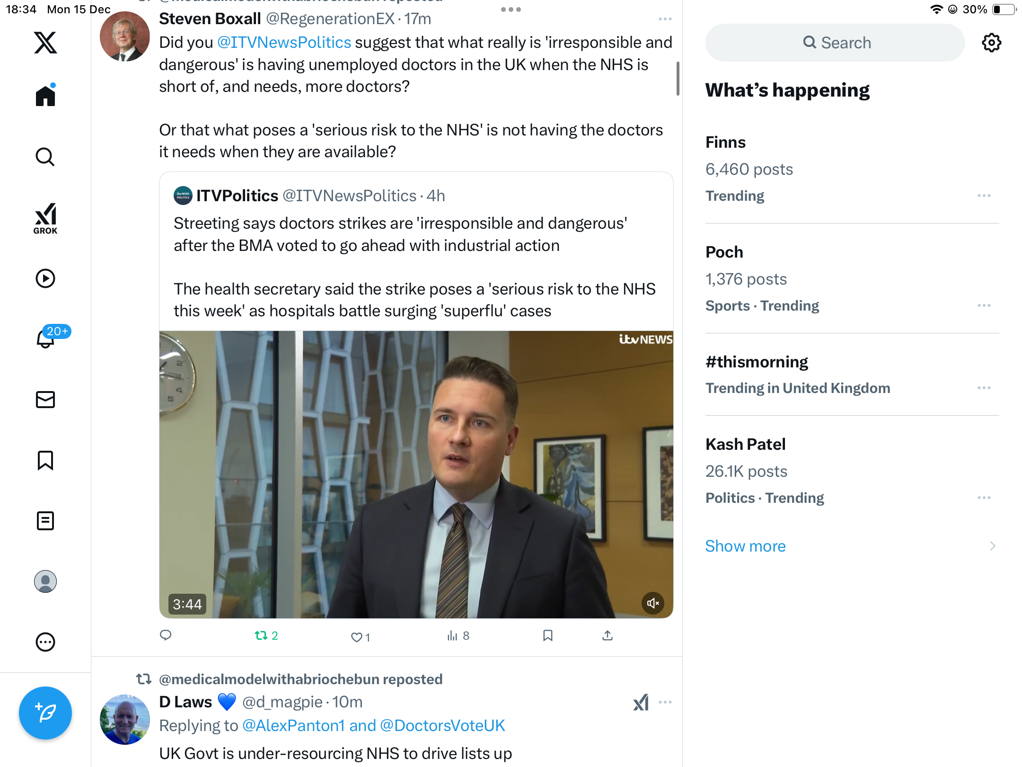Unmute the ITV News video

pyautogui.click(x=653, y=603)
